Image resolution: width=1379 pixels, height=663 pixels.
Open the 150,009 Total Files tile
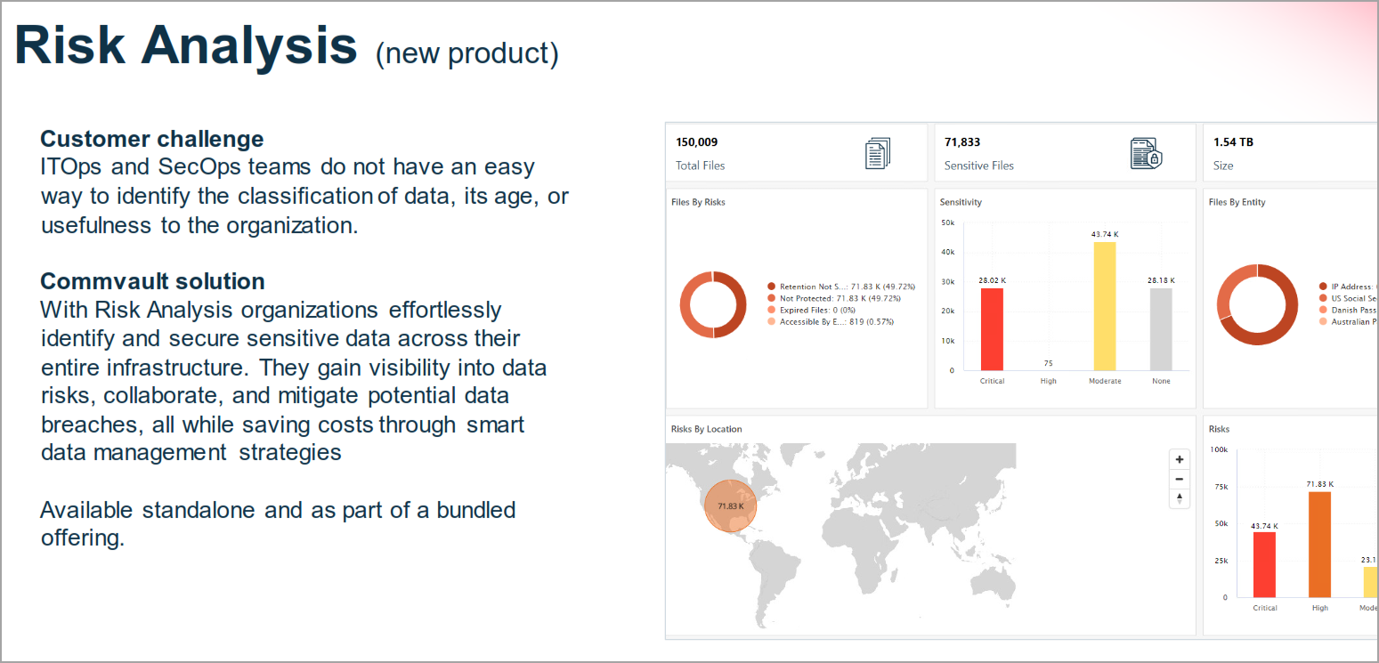coord(797,153)
